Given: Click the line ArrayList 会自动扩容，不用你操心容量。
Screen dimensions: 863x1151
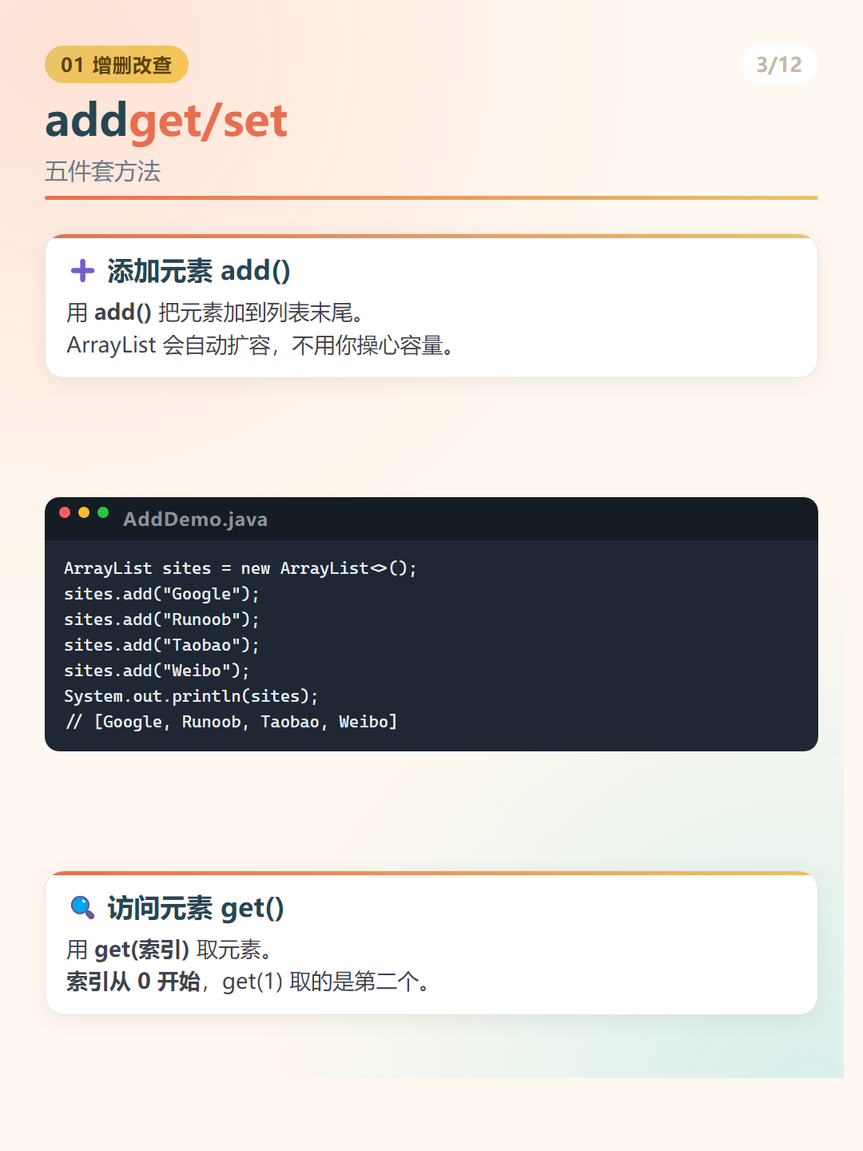Looking at the screenshot, I should point(261,345).
